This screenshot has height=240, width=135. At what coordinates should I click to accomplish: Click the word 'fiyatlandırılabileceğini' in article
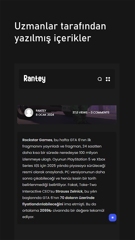tap(43, 204)
